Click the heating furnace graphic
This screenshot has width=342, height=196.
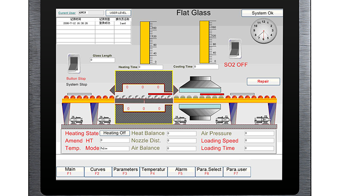click(x=143, y=97)
